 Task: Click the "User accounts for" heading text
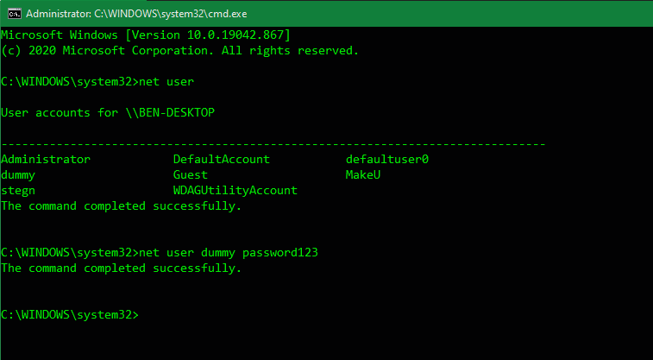pyautogui.click(x=59, y=113)
